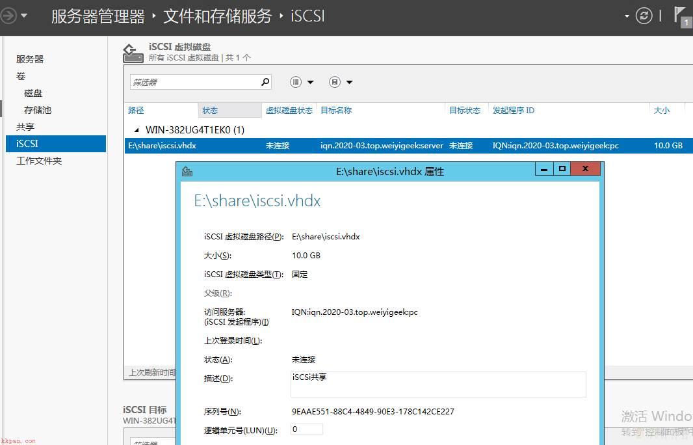Click IQN:iqn.2020-03.top.weiyigeek:pc value in dialog

[354, 312]
